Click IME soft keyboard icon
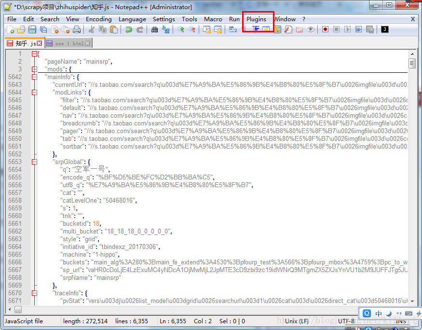Viewport: 422px width, 330px height. click(408, 314)
